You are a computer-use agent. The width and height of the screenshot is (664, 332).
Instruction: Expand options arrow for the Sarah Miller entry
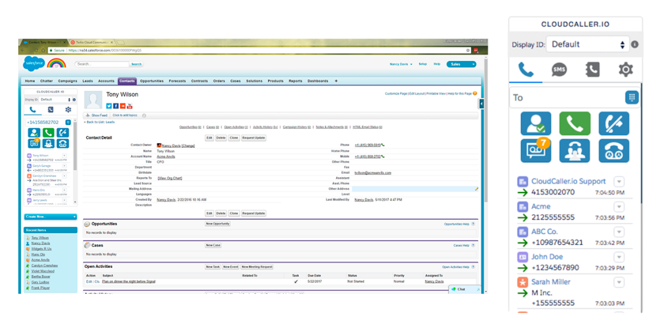pyautogui.click(x=619, y=282)
